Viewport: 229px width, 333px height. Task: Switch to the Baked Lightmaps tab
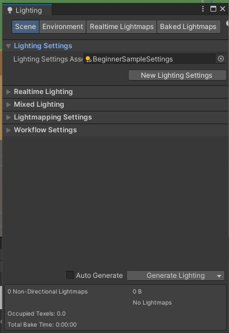click(188, 27)
